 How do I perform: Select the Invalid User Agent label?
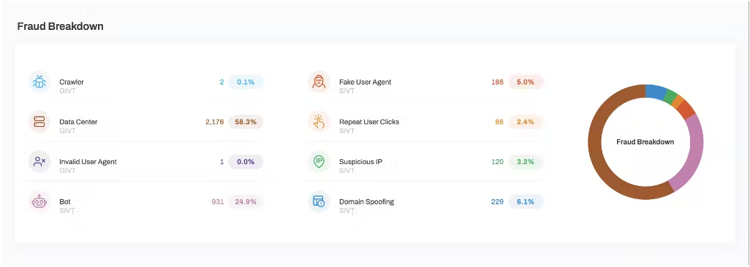pos(88,161)
